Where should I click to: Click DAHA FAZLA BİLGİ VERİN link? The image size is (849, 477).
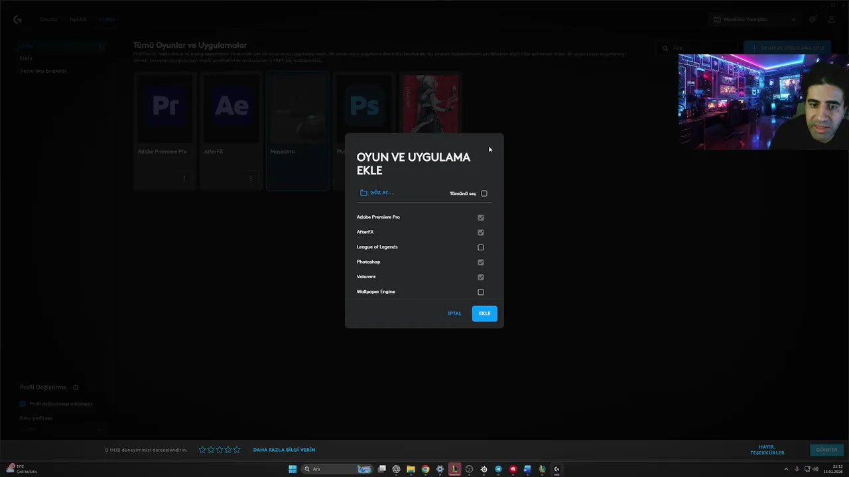tap(284, 450)
